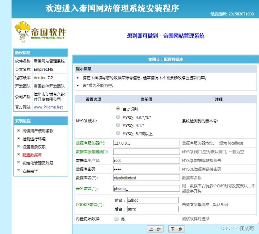The height and width of the screenshot is (234, 259).
Task: Click the 版权信息 panel header
Action: 41,53
